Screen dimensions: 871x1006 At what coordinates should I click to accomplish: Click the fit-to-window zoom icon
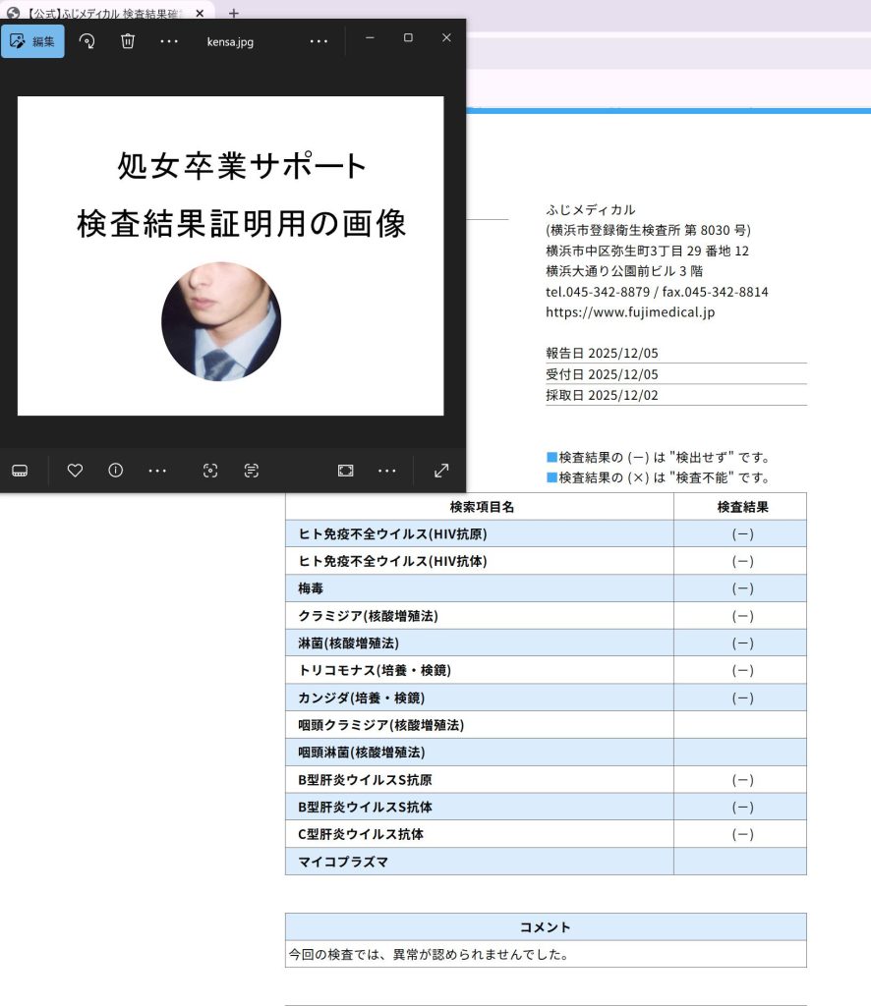coord(345,471)
